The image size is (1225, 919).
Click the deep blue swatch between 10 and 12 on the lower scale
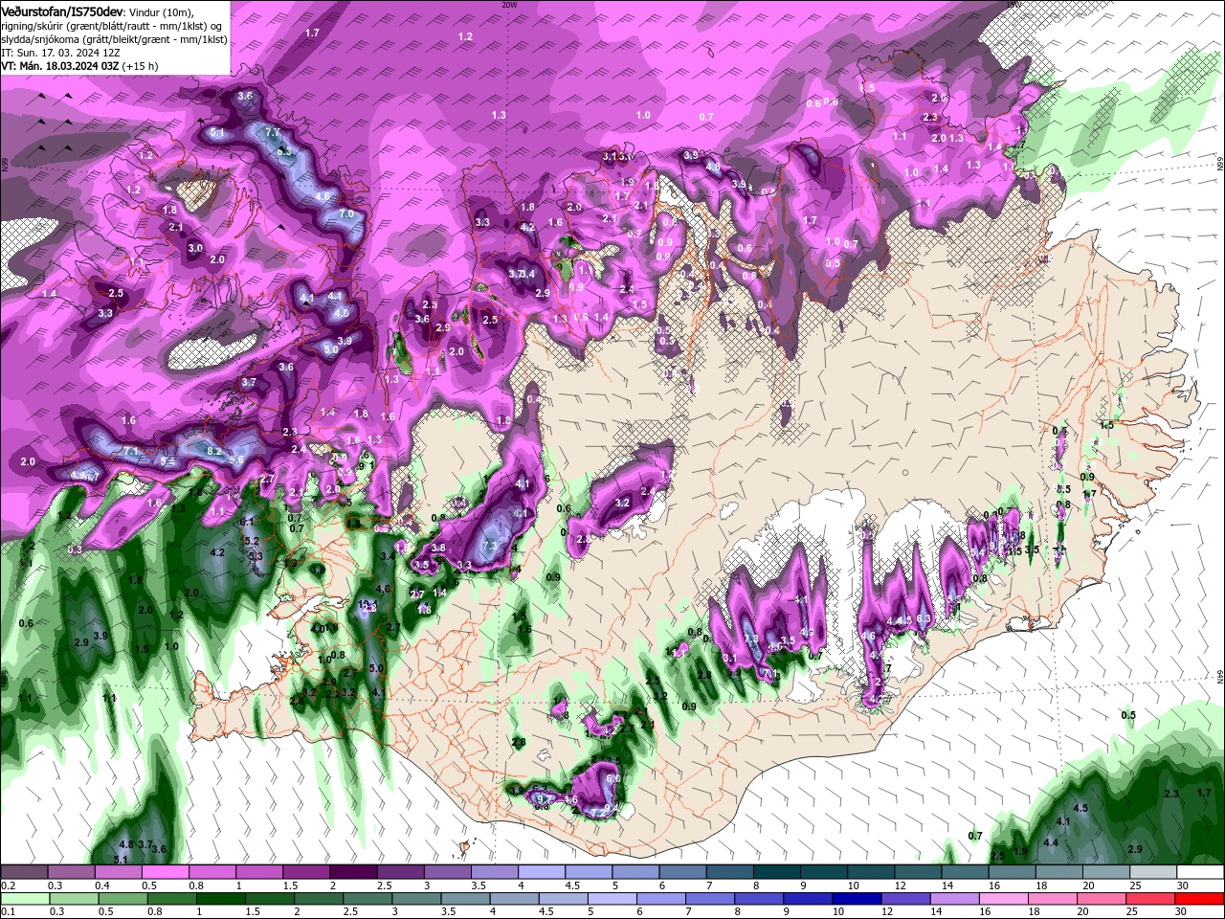coord(857,899)
